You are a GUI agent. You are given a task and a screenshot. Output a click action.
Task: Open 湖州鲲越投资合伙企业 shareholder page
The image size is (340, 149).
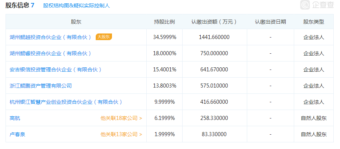coord(50,37)
